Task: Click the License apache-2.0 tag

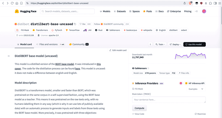Action: pos(48,35)
